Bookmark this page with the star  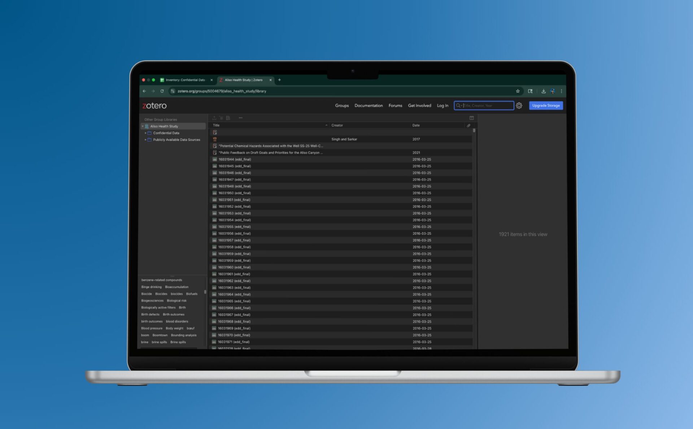click(x=518, y=91)
